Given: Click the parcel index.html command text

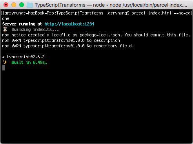Looking at the screenshot, I should tap(151, 13).
